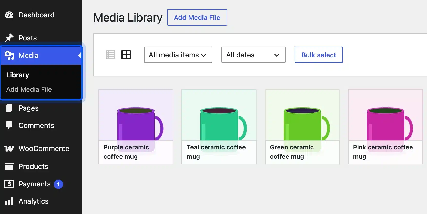Select Add Media File submenu link

coord(29,89)
